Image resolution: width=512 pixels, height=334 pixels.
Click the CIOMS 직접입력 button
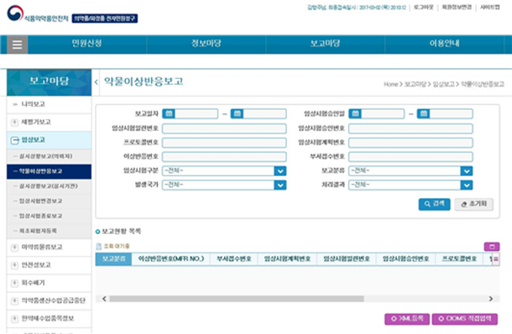pos(465,319)
